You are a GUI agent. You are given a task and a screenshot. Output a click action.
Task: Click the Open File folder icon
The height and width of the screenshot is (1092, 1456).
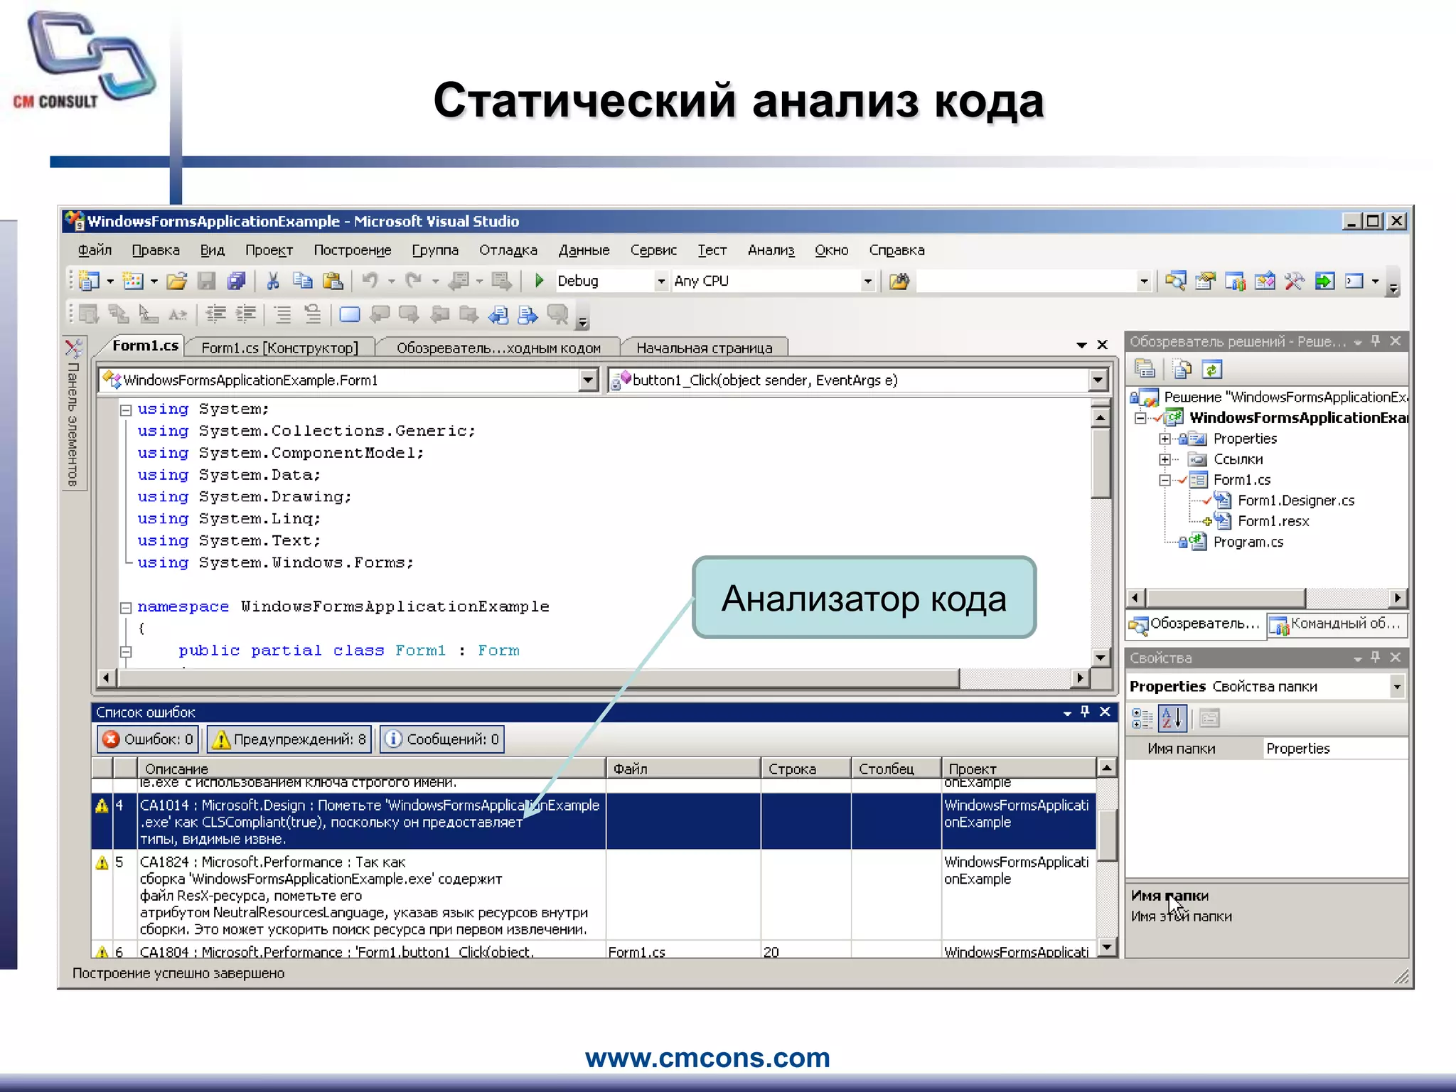(176, 281)
